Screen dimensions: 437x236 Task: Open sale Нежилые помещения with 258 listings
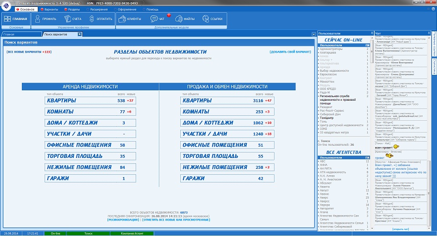227,167
